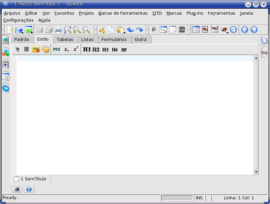Click the magnifier with green minus
270x204 pixels.
coord(86,30)
